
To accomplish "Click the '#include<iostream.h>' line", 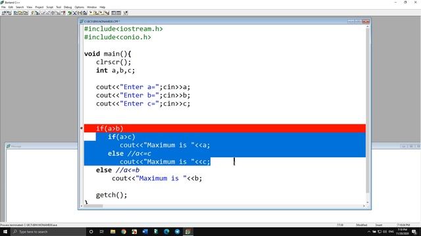I will click(x=124, y=29).
